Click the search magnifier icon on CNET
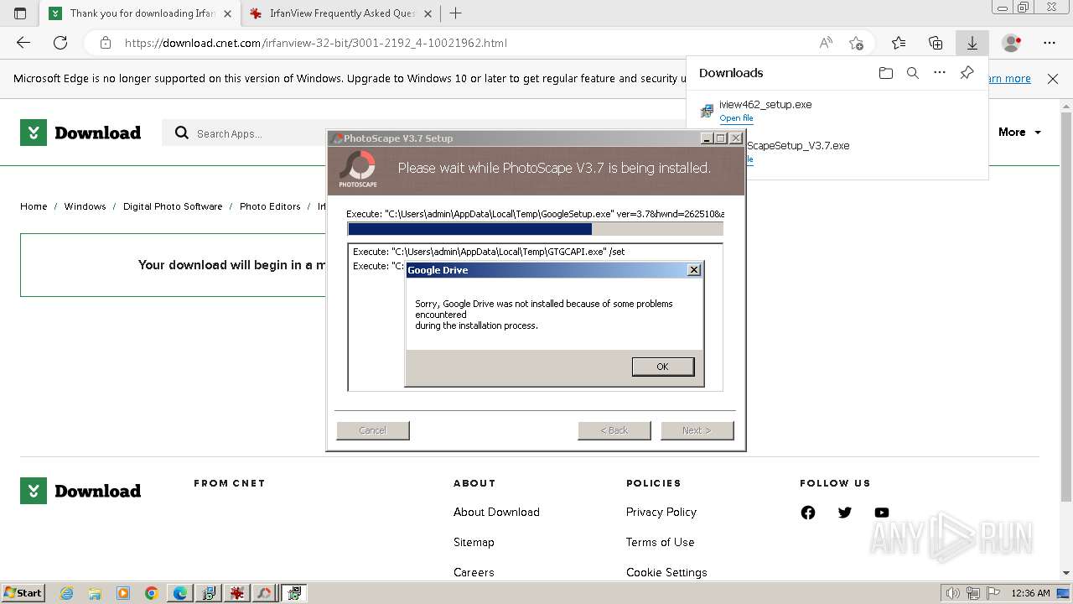The height and width of the screenshot is (604, 1073). pos(181,133)
